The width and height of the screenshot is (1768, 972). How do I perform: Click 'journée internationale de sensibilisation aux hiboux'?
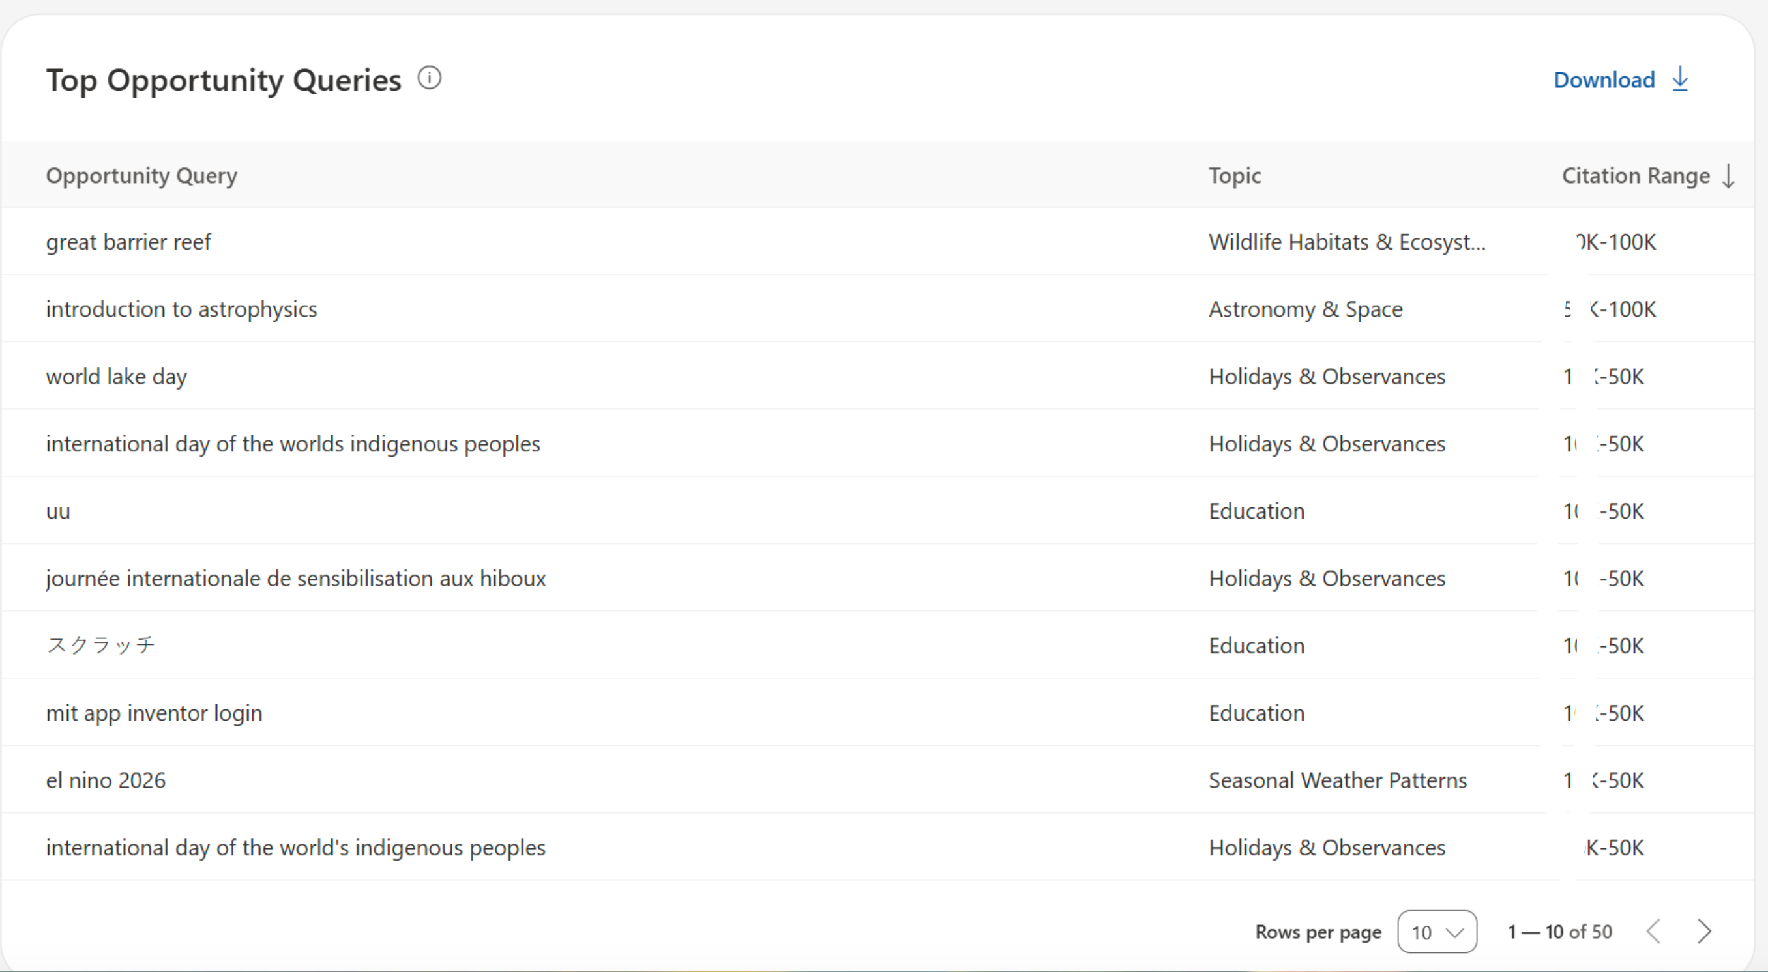tap(296, 579)
